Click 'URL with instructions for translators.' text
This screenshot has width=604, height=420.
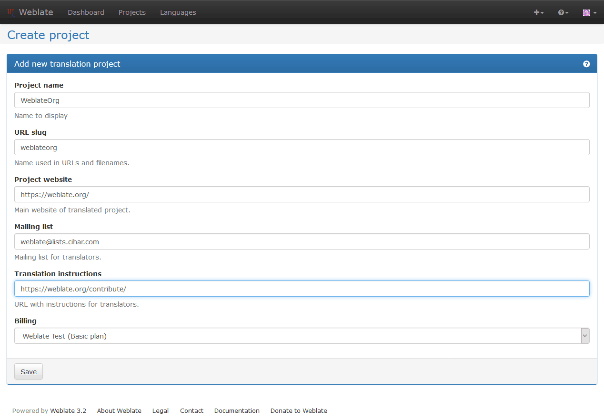click(77, 304)
